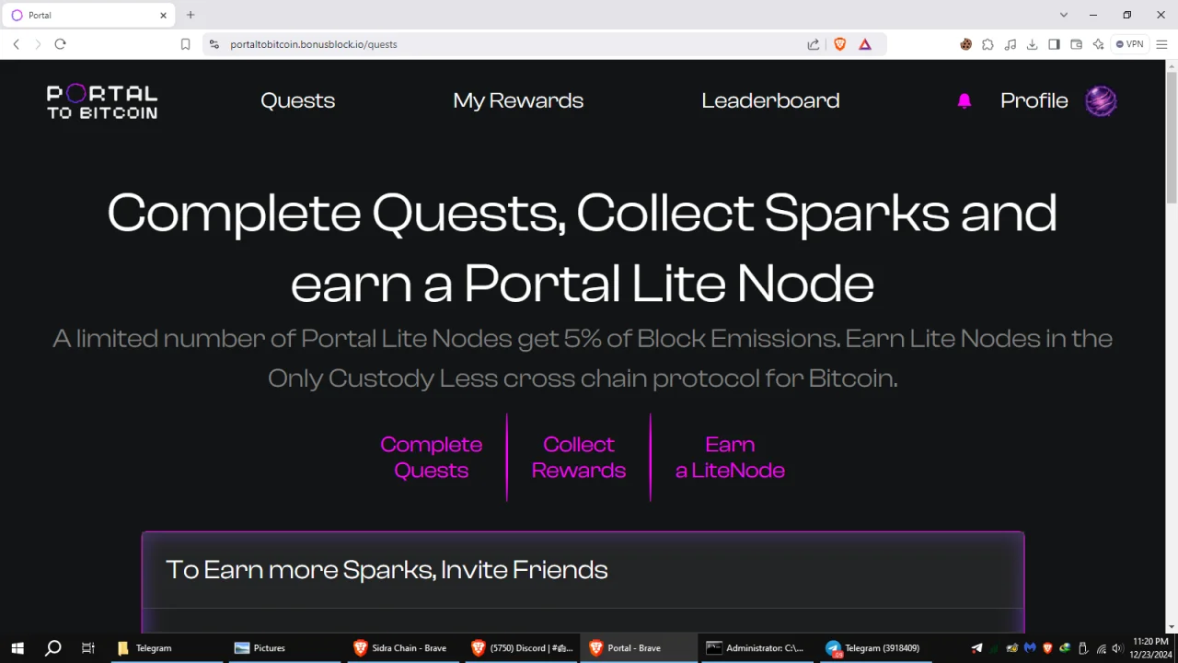This screenshot has width=1178, height=663.
Task: Switch to Pictures taskbar window
Action: (x=283, y=648)
